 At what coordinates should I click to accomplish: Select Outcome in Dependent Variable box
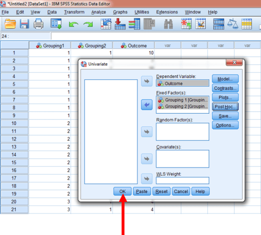click(182, 83)
